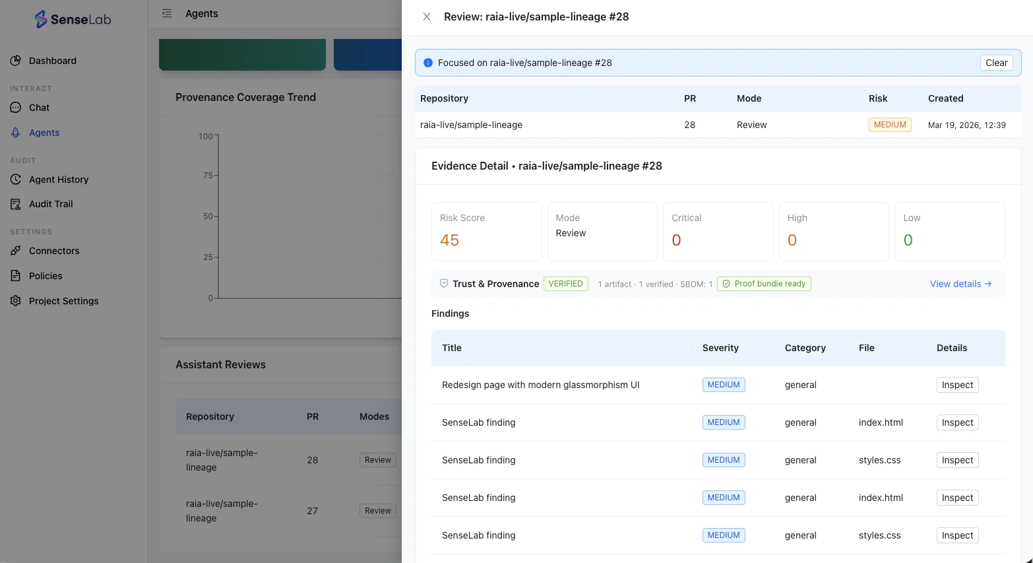
Task: Click the Policies file icon
Action: tap(16, 276)
